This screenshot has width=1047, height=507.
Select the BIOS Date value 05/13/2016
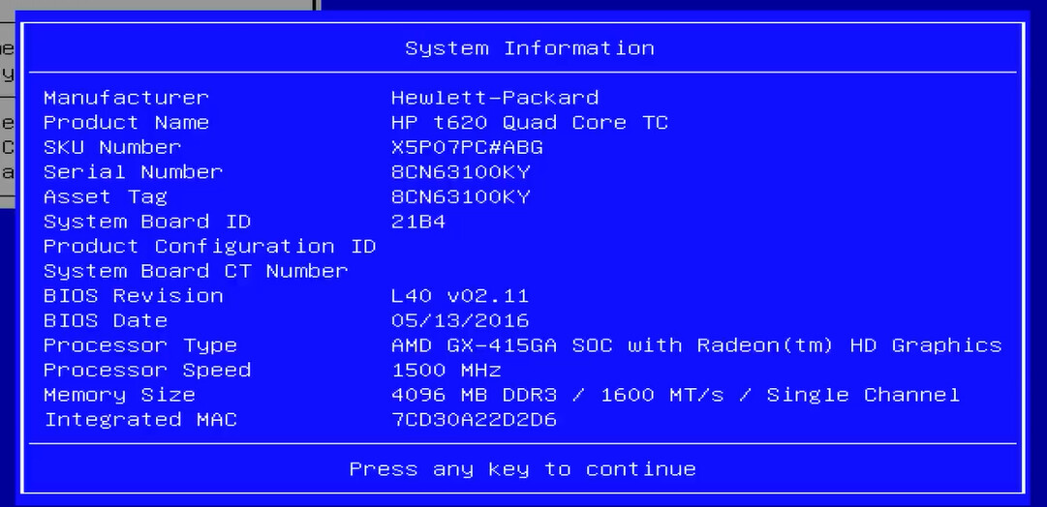pos(460,320)
